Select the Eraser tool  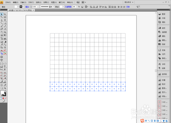point(5,29)
